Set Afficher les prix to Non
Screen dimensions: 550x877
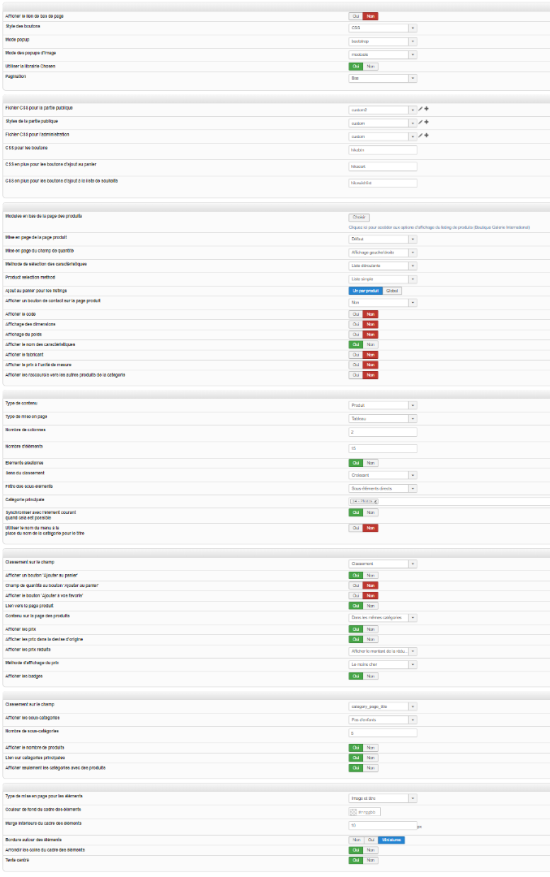(370, 629)
